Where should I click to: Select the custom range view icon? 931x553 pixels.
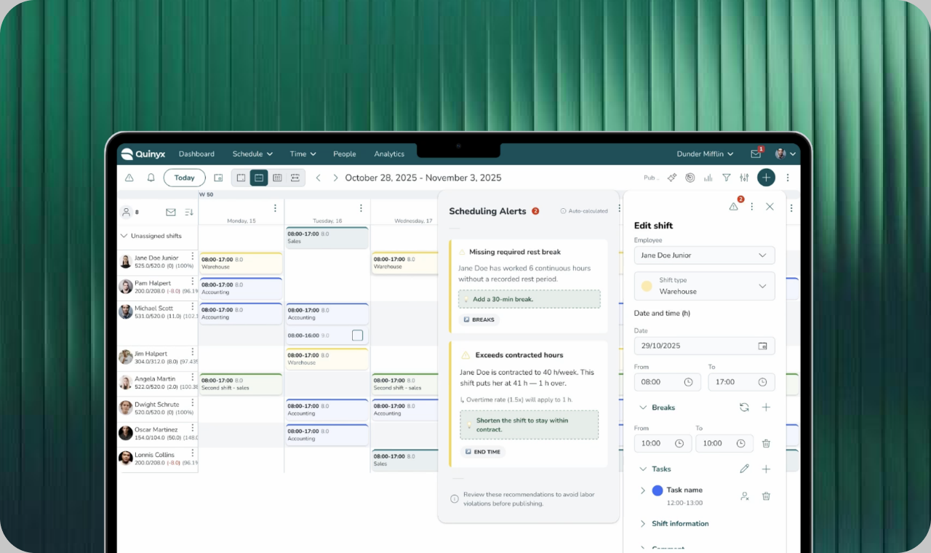click(295, 178)
